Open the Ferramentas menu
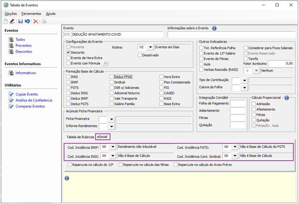Image resolution: width=299 pixels, height=204 pixels. point(31,14)
